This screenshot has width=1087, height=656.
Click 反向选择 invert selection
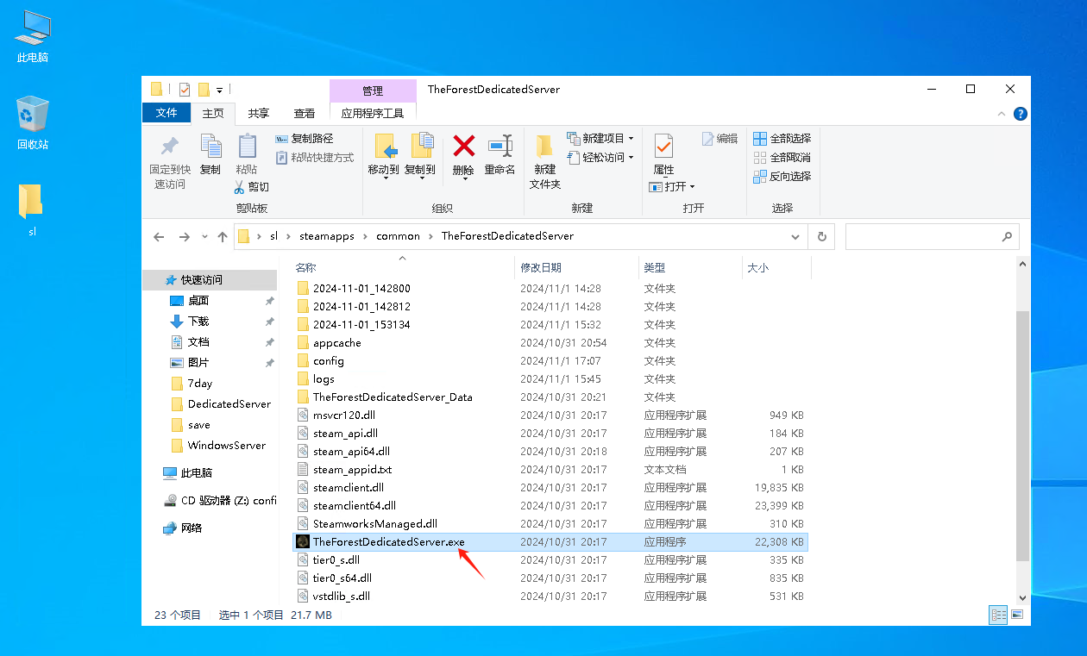click(782, 177)
